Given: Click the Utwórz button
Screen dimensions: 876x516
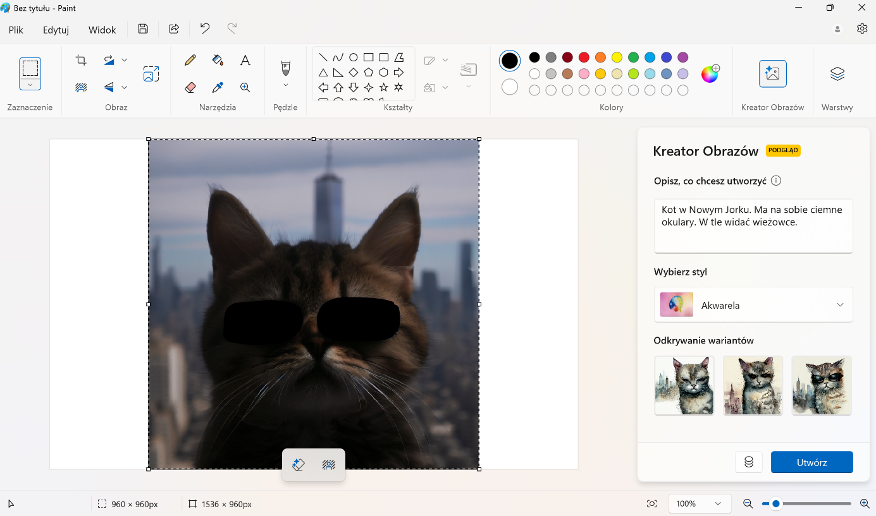Looking at the screenshot, I should click(811, 462).
